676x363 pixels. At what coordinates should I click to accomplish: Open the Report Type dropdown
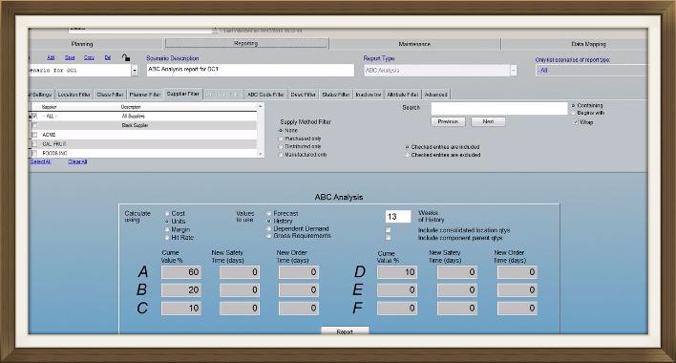point(514,71)
